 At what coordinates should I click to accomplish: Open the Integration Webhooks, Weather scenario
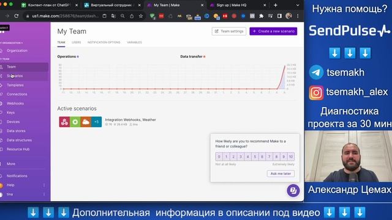[x=130, y=120]
